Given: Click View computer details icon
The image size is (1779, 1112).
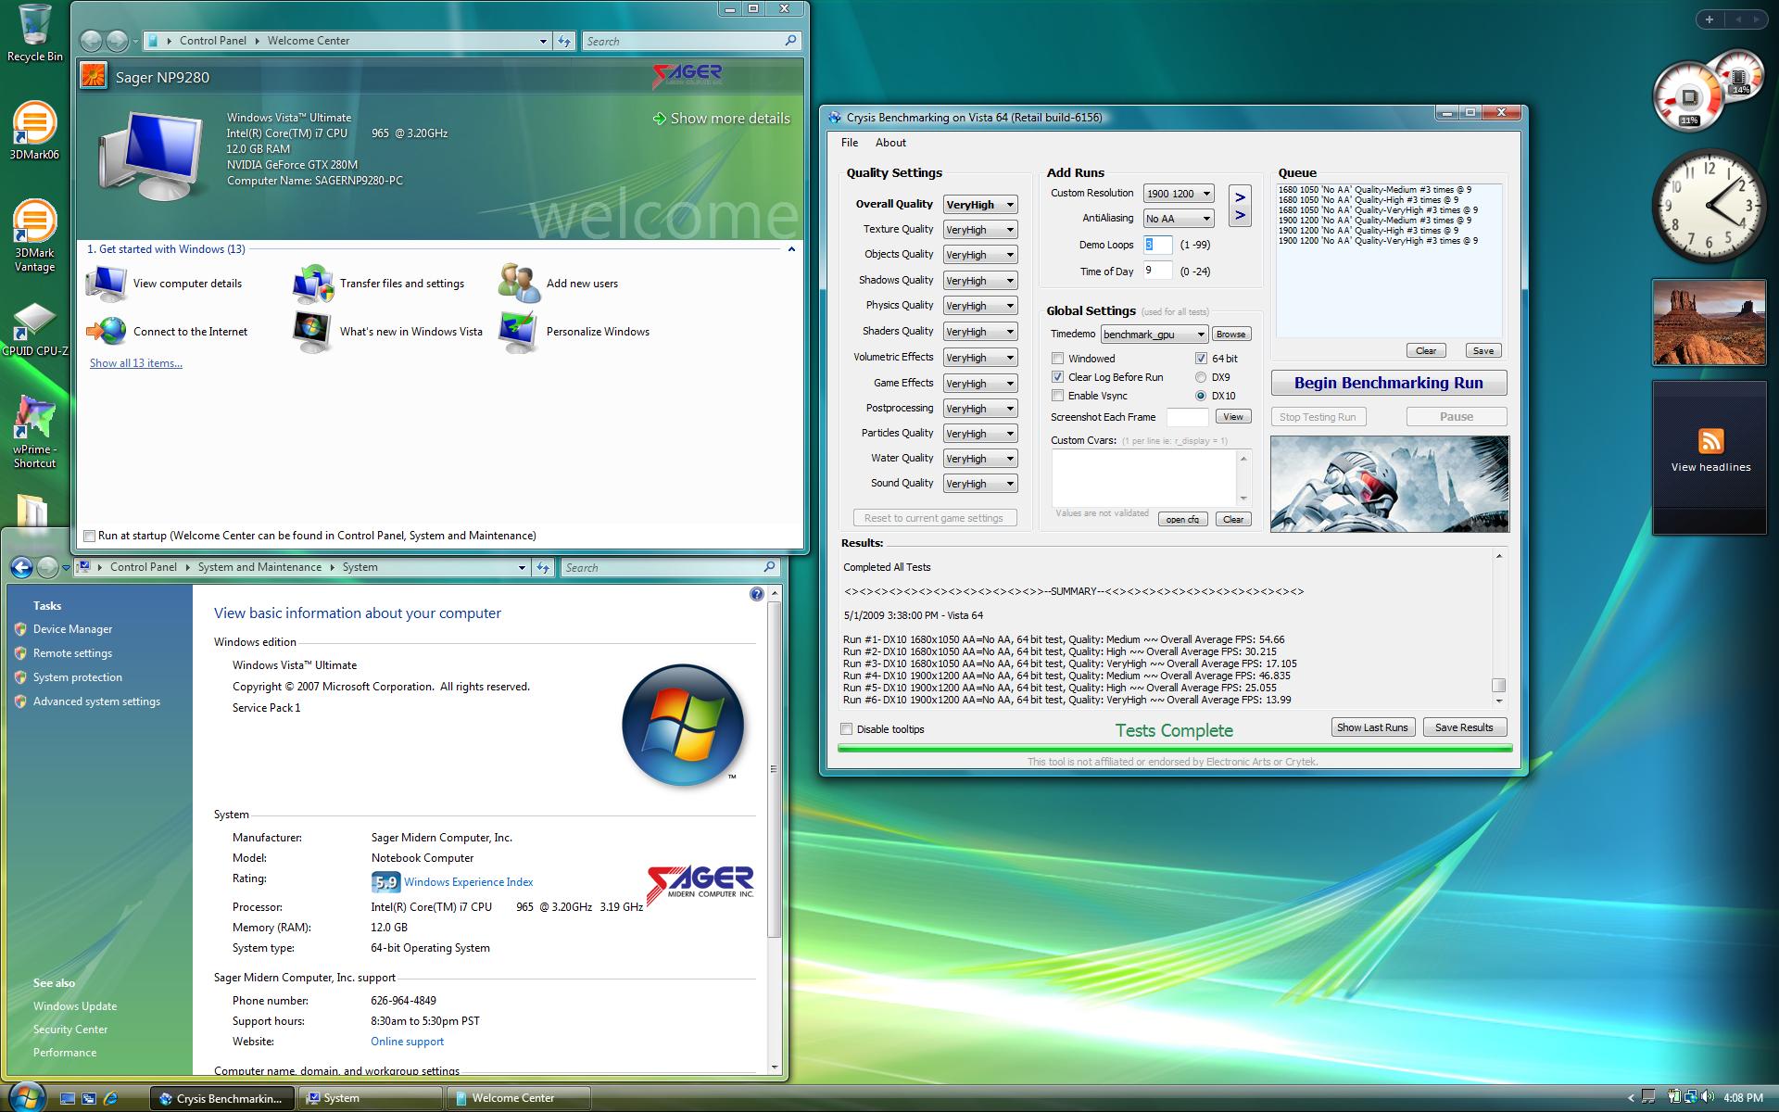Looking at the screenshot, I should pos(107,284).
